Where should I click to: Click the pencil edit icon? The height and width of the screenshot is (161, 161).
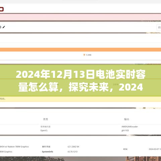[x=4, y=27]
